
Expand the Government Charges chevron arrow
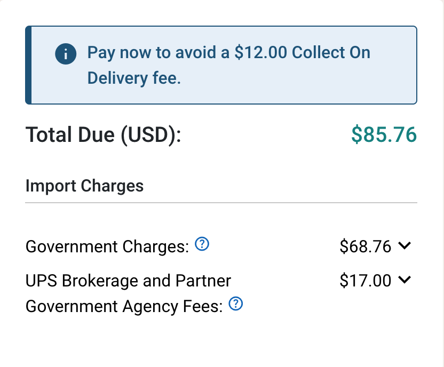pos(405,246)
